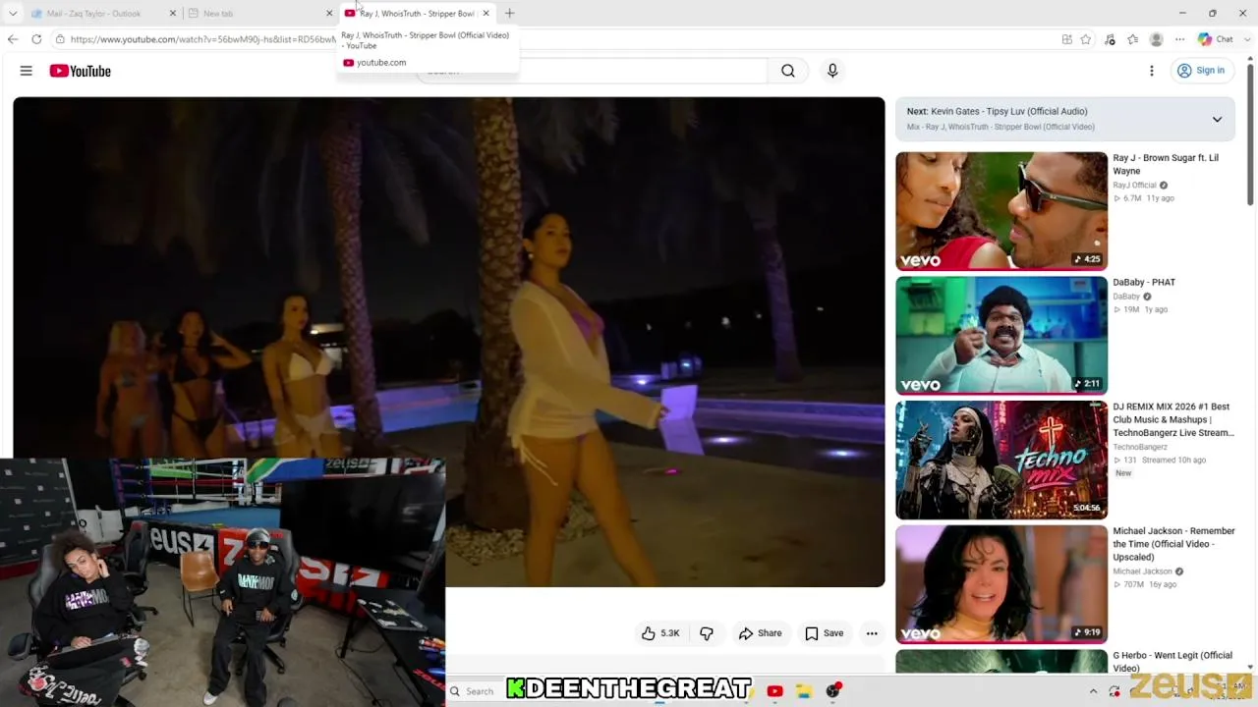Open the YouTube hamburger guide menu
The image size is (1258, 707).
coord(27,71)
